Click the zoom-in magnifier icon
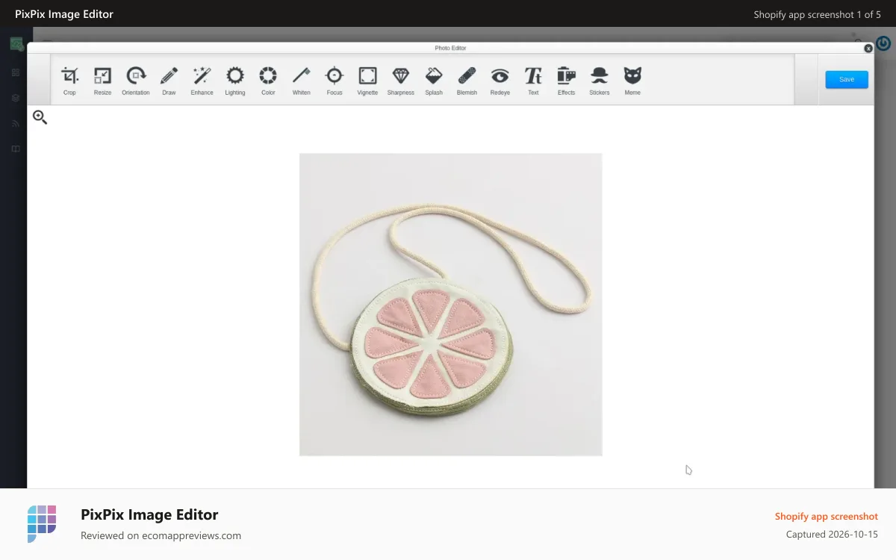 40,116
